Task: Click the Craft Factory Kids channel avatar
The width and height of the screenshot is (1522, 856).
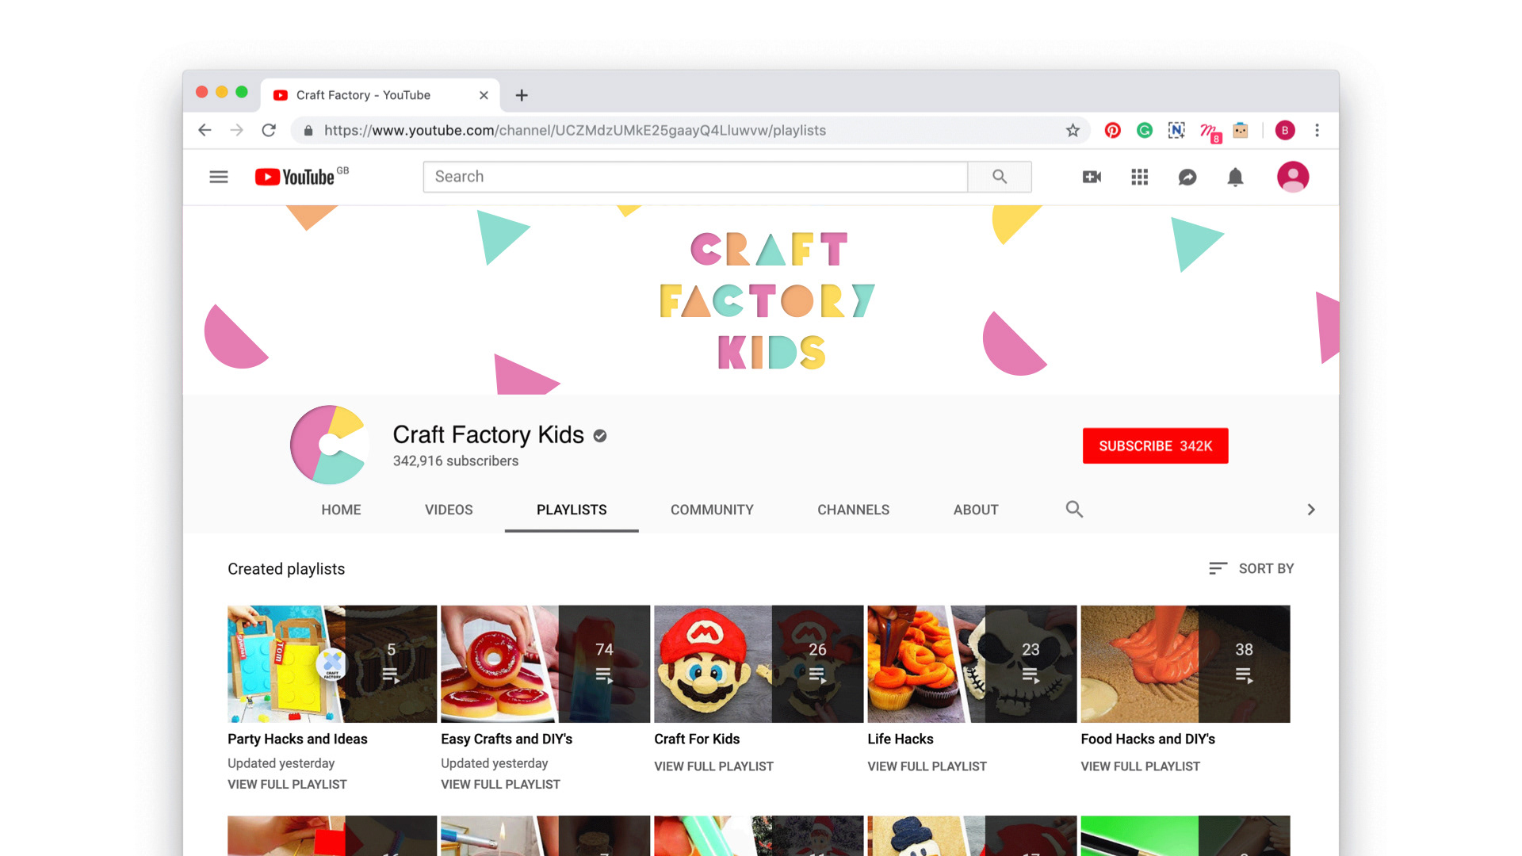Action: (329, 445)
